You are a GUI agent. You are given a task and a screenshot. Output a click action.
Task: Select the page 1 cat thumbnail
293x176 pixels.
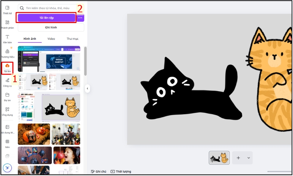(x=219, y=158)
